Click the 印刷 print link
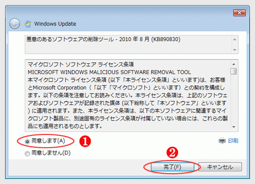This screenshot has height=184, width=255. coord(233,141)
